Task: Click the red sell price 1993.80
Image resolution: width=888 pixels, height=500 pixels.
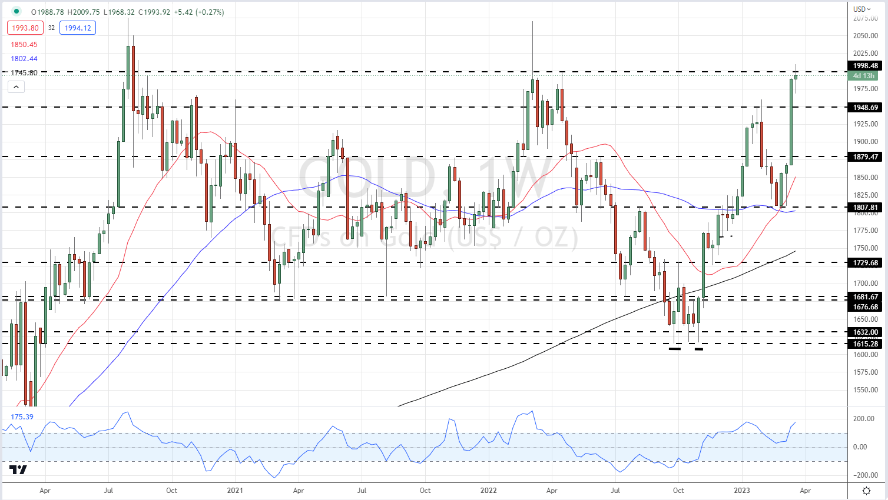Action: point(25,28)
